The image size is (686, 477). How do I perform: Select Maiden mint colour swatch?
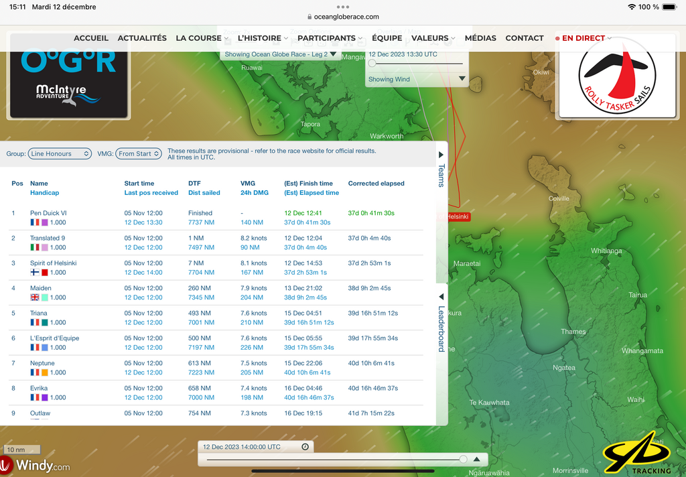[x=45, y=297]
